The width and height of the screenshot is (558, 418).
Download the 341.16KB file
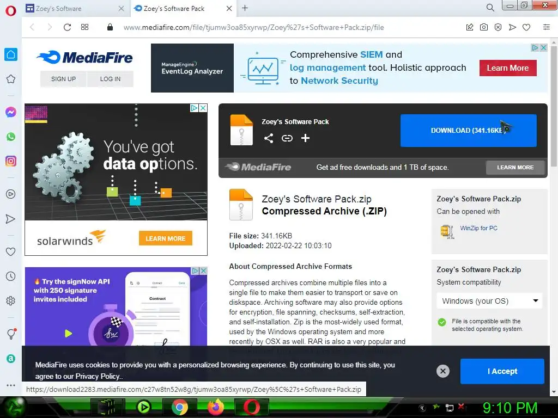468,131
